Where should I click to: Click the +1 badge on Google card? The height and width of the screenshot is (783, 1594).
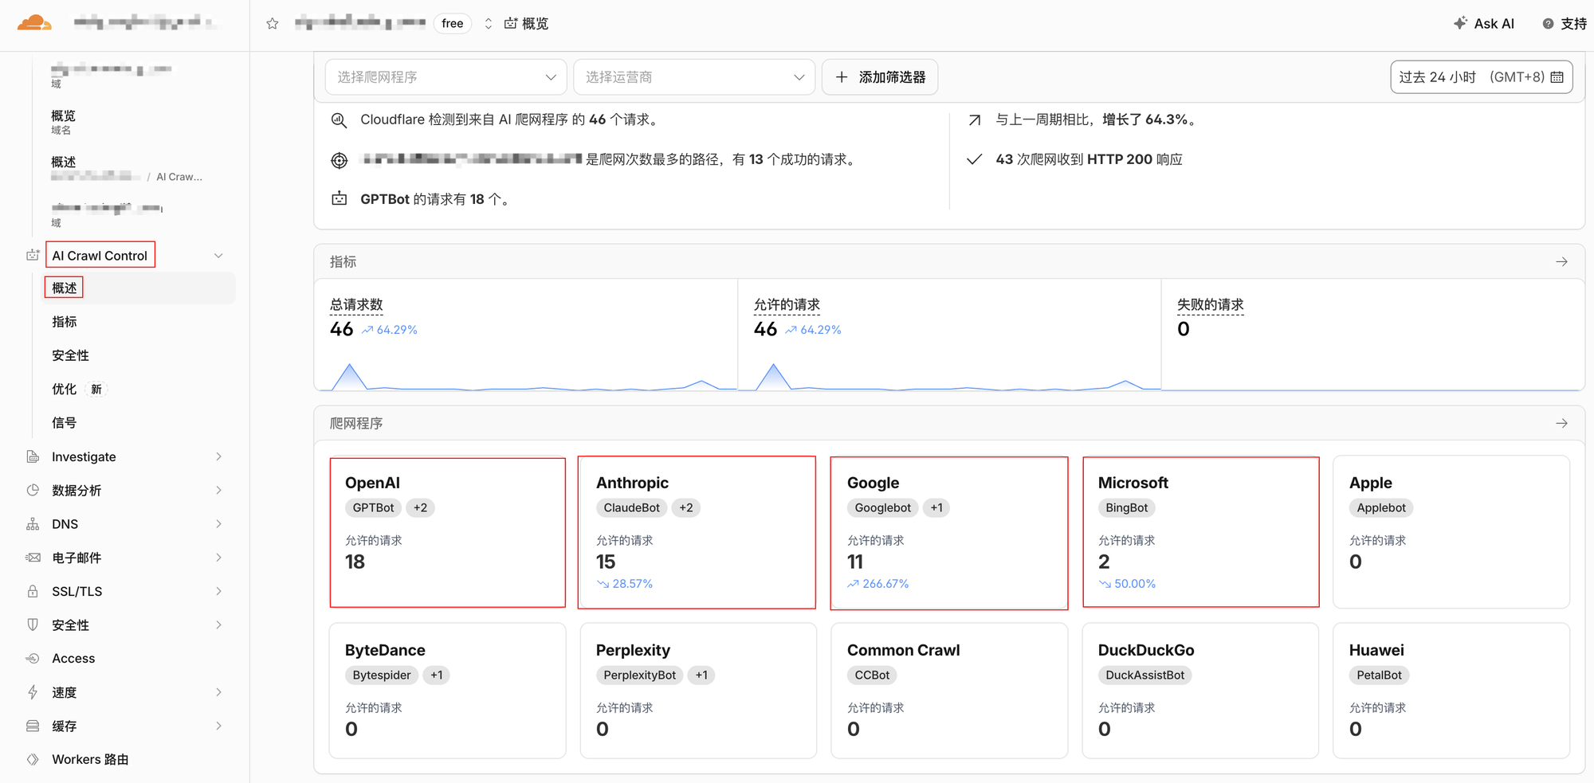coord(936,507)
